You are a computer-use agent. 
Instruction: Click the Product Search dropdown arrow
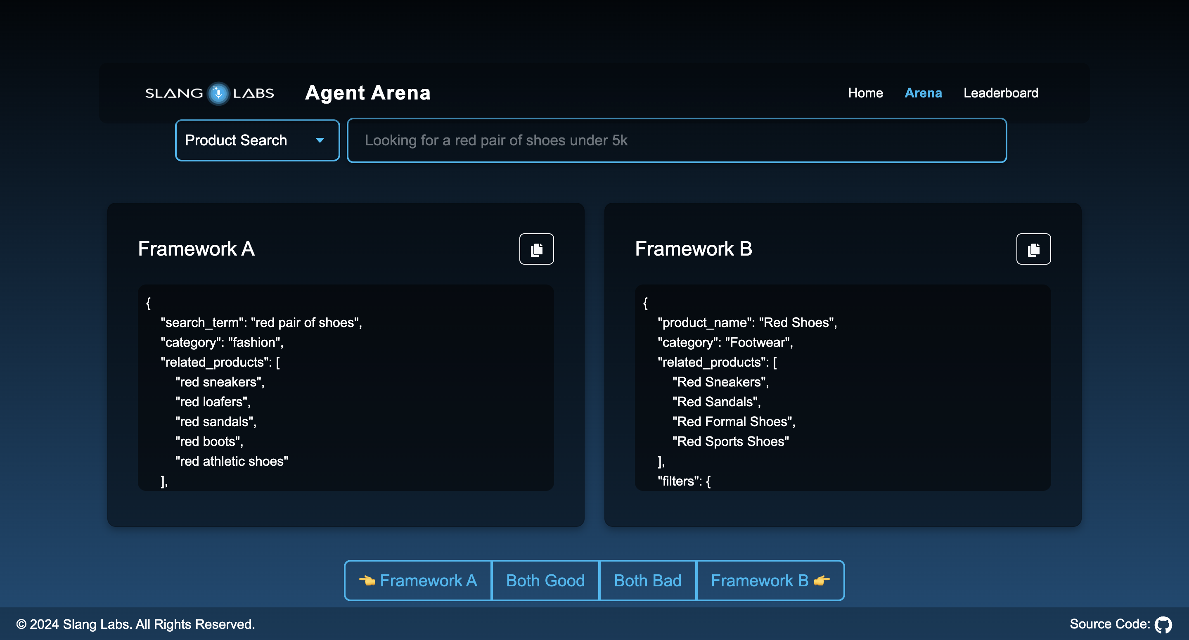[320, 140]
